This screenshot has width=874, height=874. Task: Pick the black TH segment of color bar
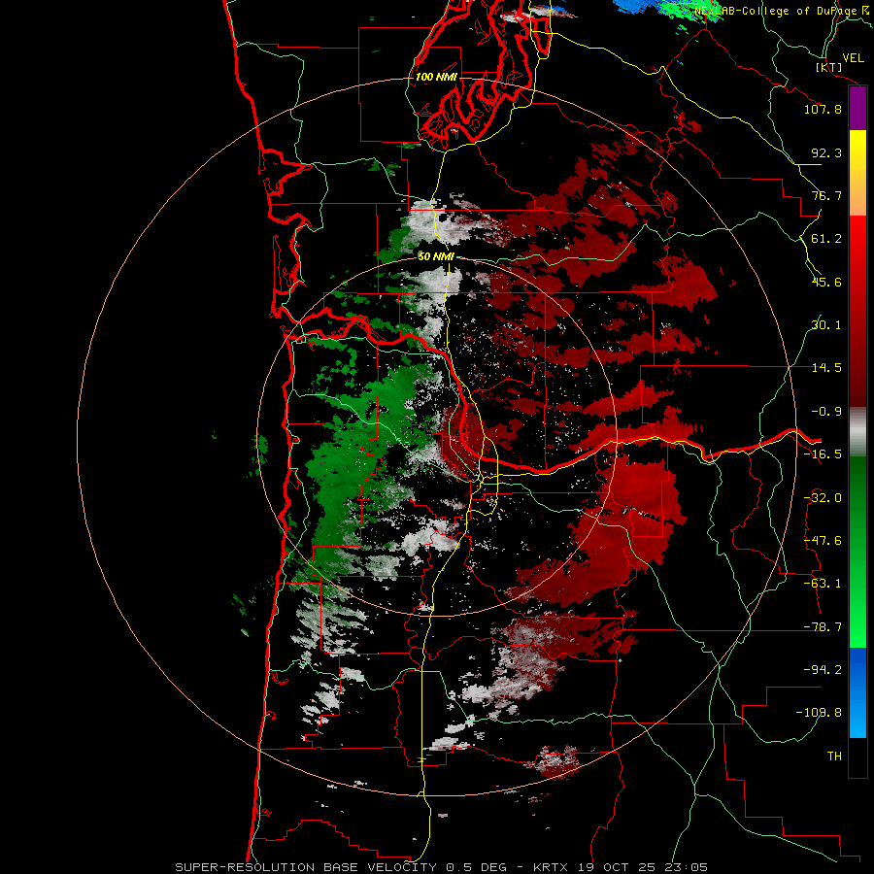coord(857,756)
